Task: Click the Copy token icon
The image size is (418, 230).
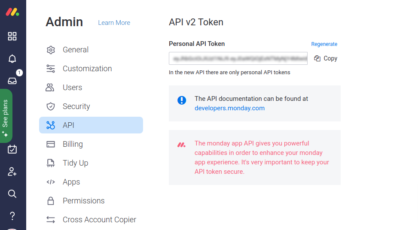Action: pyautogui.click(x=317, y=58)
